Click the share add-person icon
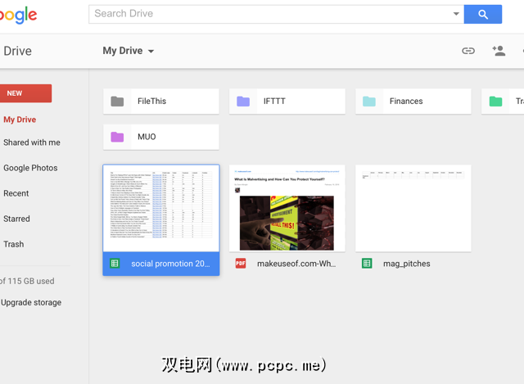This screenshot has width=524, height=384. (x=499, y=51)
